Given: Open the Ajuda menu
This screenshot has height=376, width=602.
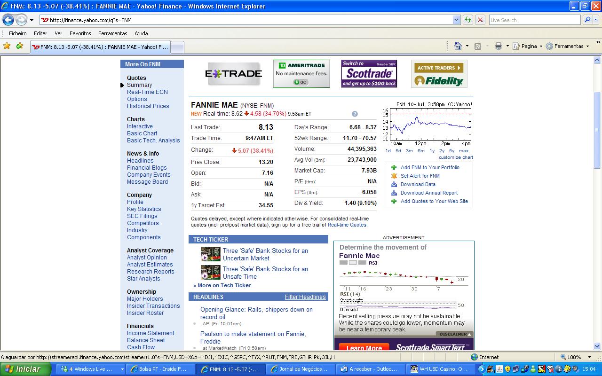Looking at the screenshot, I should (x=141, y=33).
